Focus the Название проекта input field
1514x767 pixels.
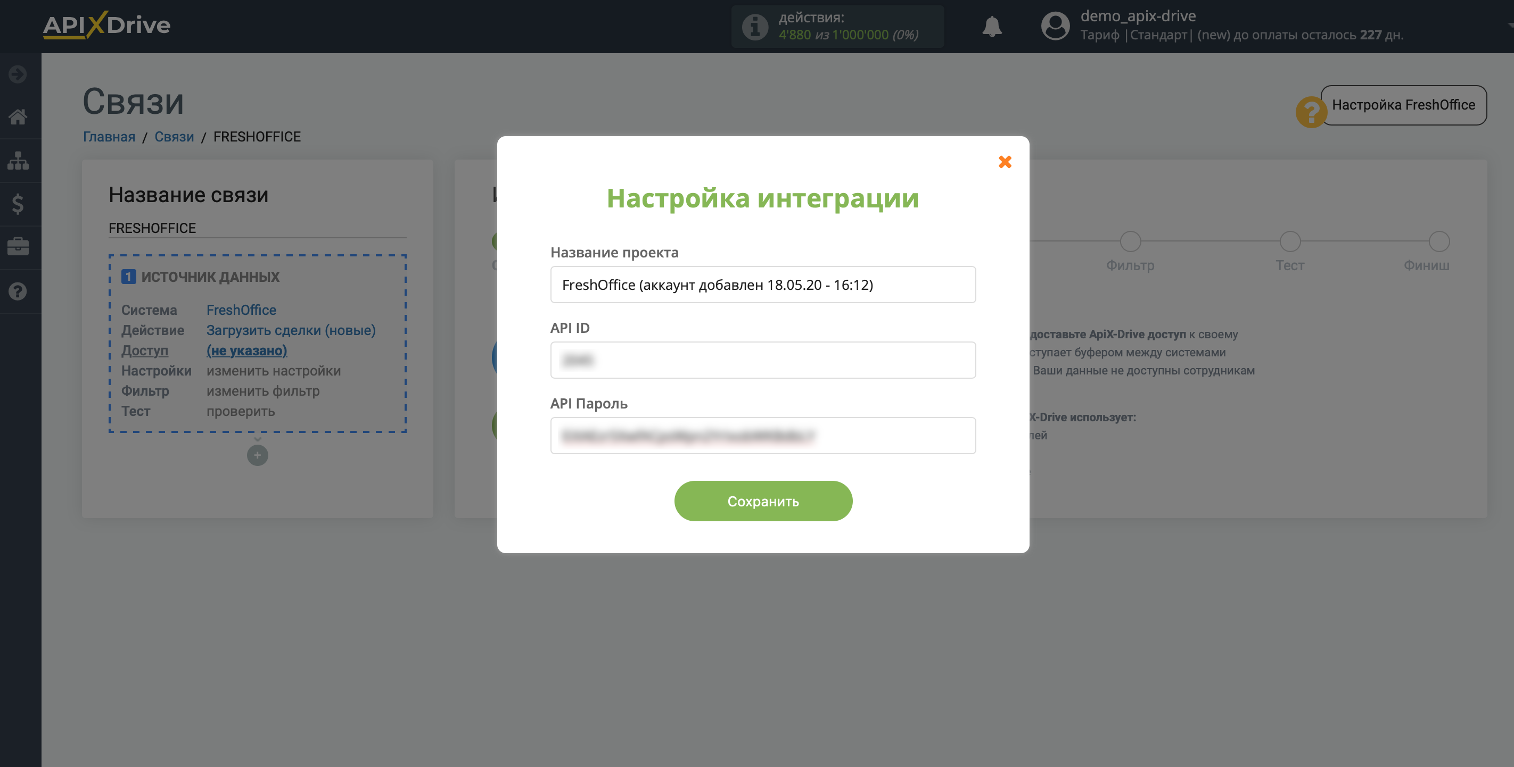pos(763,284)
